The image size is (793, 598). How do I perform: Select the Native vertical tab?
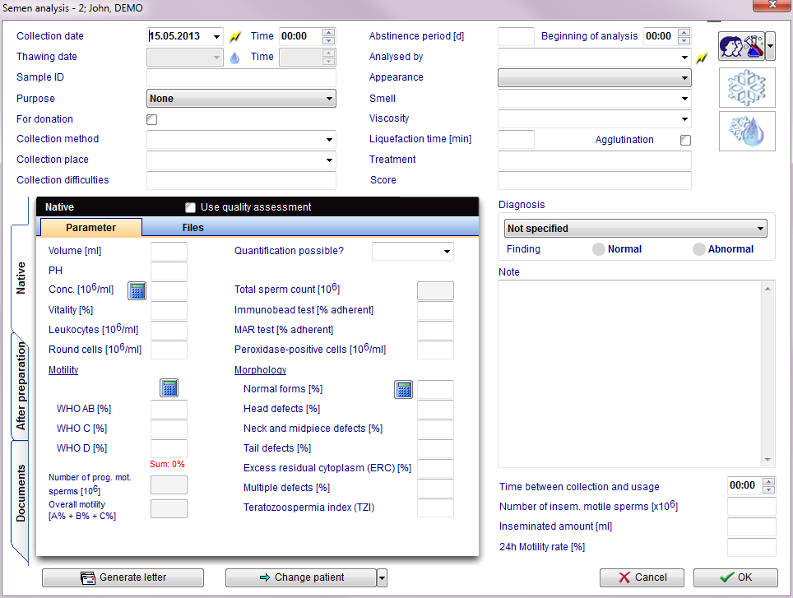tap(21, 278)
